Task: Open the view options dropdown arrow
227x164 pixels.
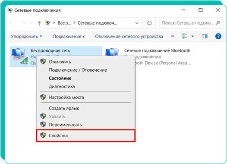Action: tap(192, 36)
